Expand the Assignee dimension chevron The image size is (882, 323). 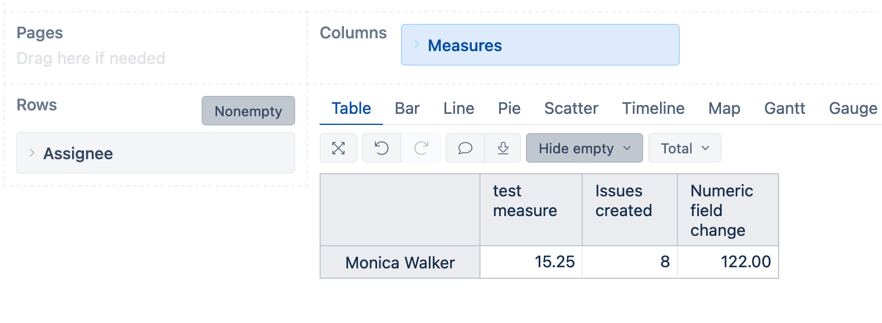(x=32, y=153)
